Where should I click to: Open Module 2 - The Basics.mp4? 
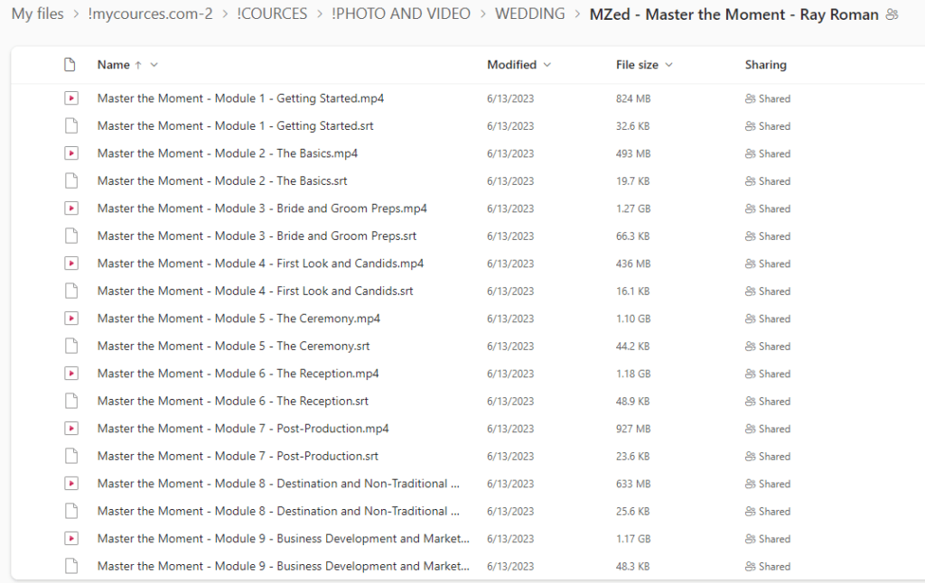[228, 153]
